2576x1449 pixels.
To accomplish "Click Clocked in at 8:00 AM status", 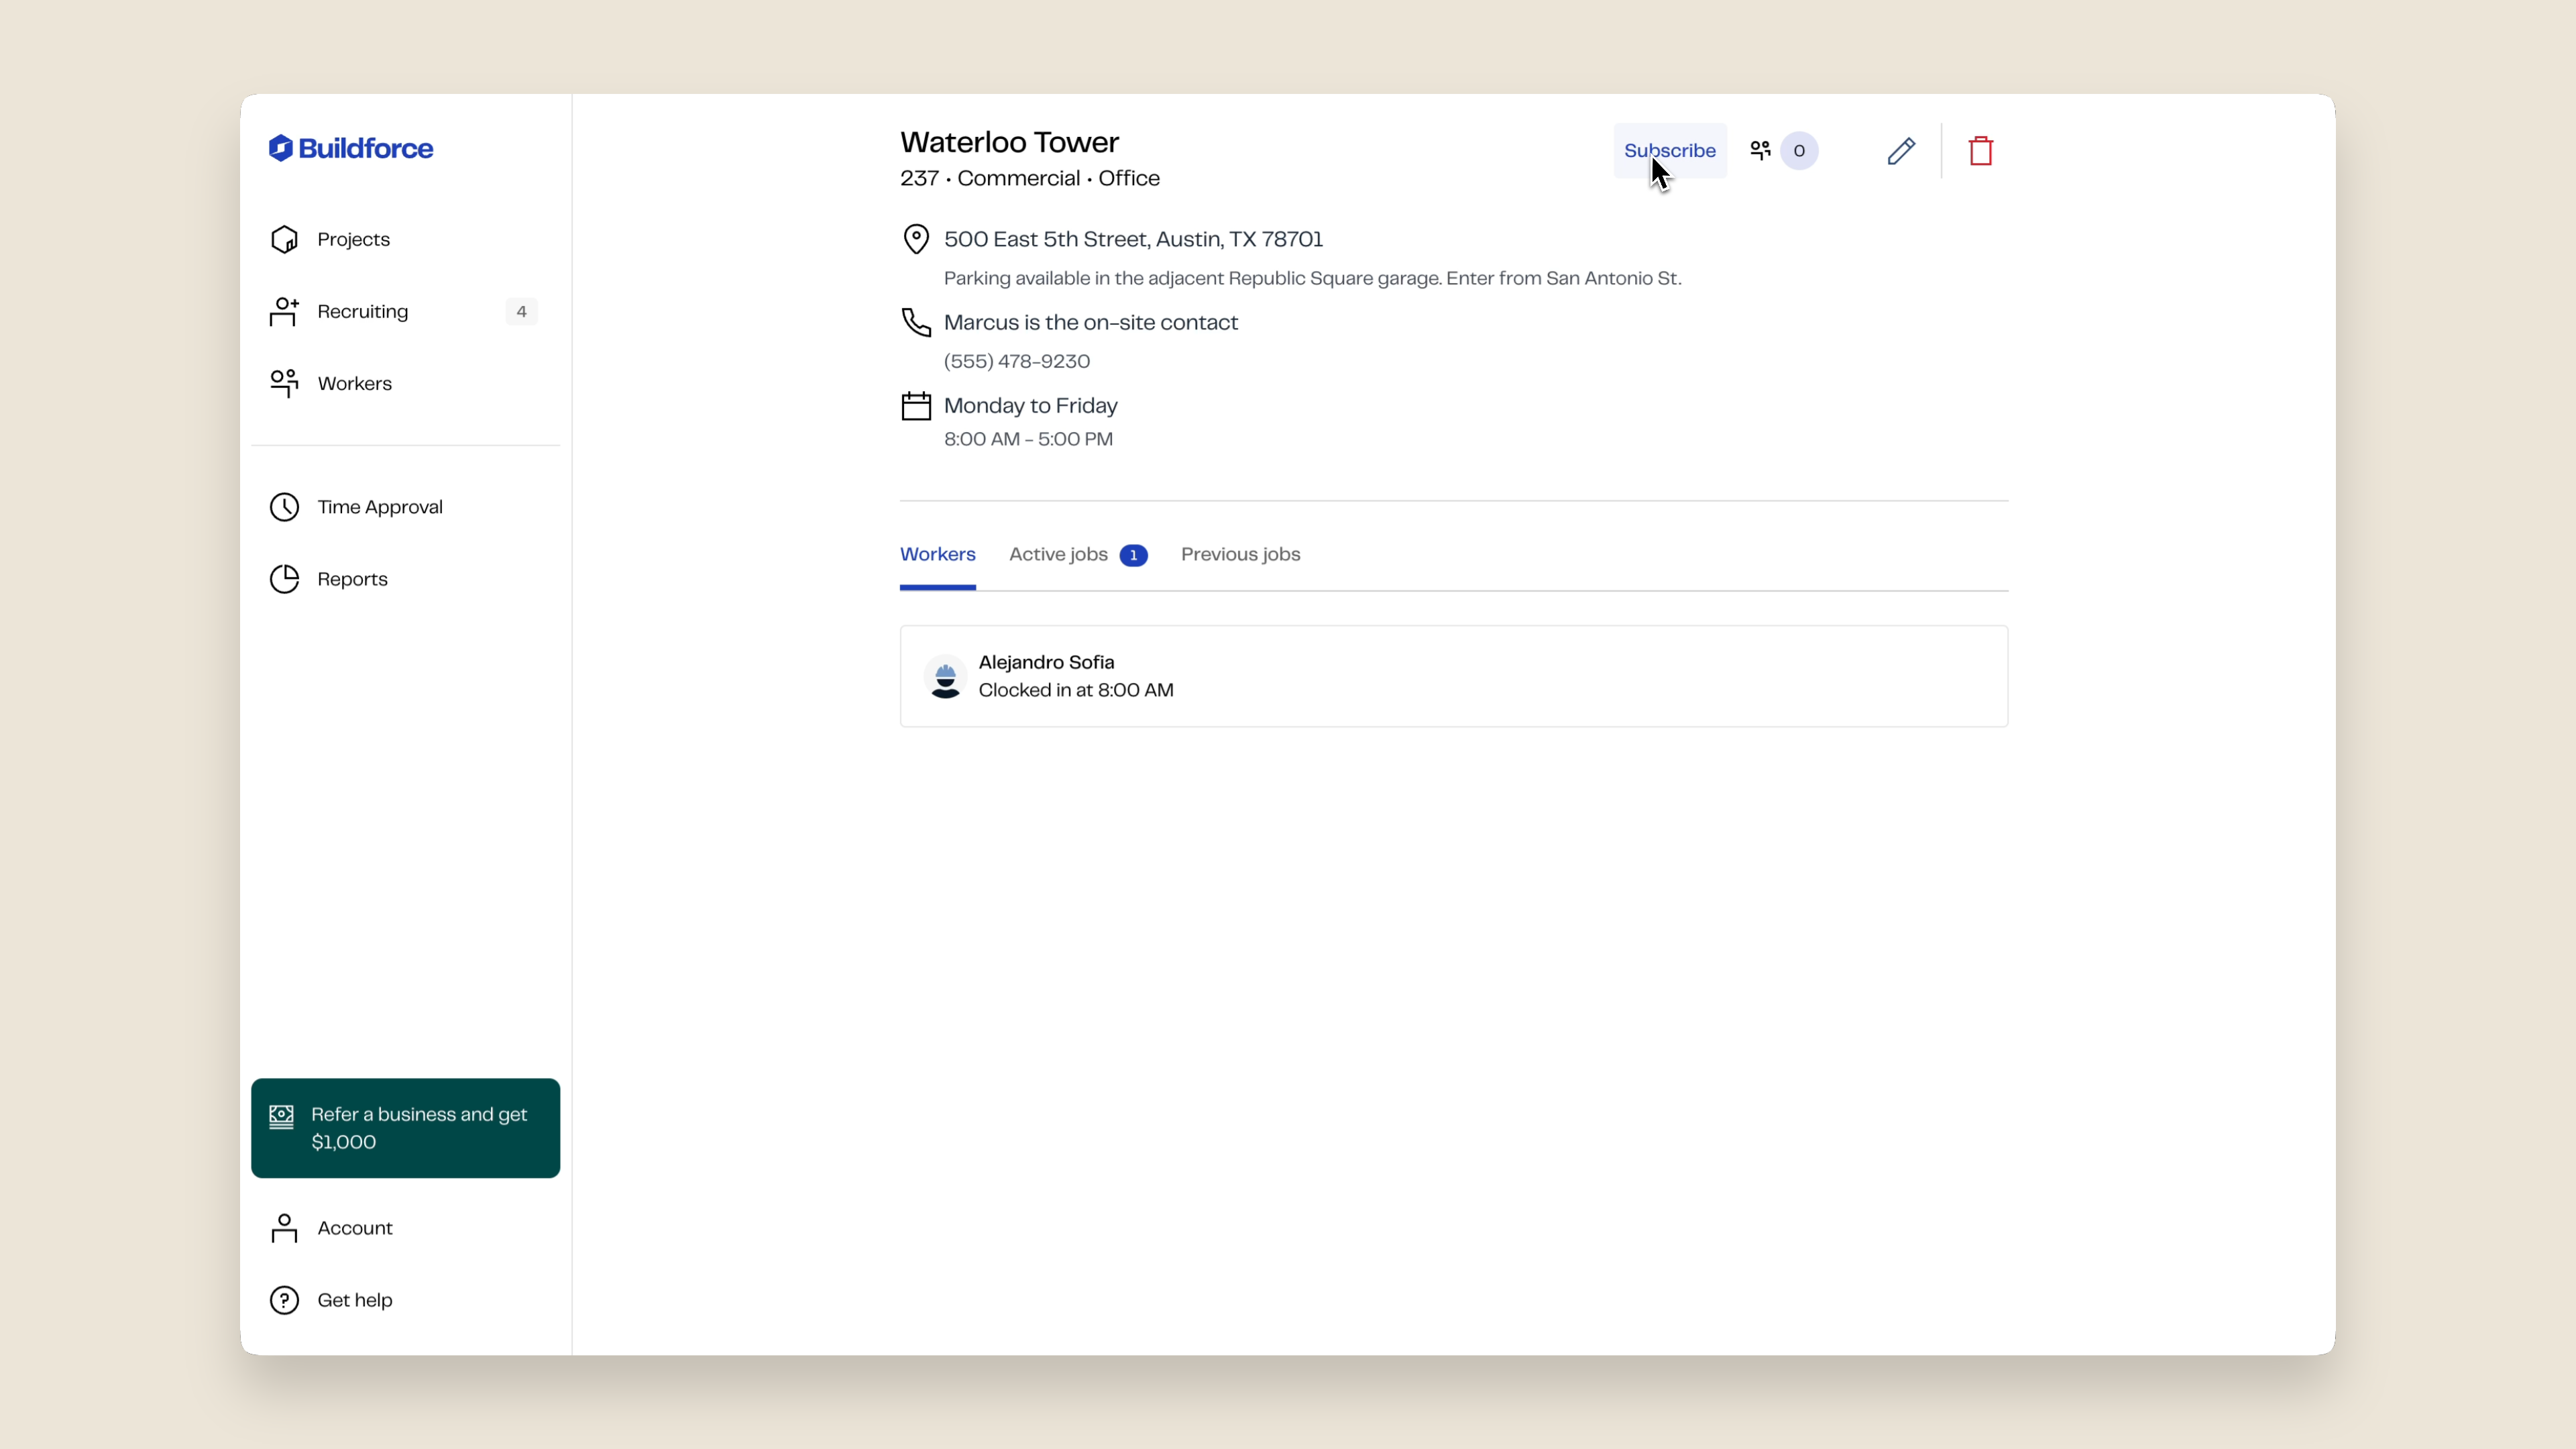I will [x=1076, y=690].
